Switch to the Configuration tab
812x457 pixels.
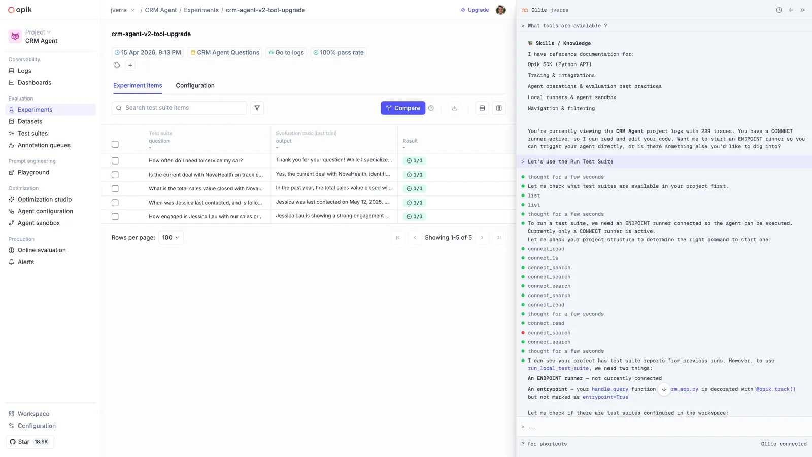(195, 85)
